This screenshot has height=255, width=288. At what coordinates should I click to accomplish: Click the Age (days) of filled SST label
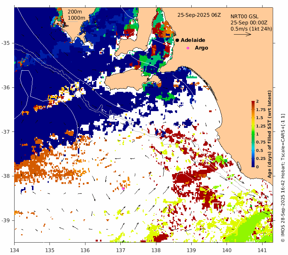pos(269,134)
